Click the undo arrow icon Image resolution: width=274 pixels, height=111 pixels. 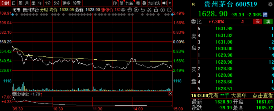coord(143,10)
